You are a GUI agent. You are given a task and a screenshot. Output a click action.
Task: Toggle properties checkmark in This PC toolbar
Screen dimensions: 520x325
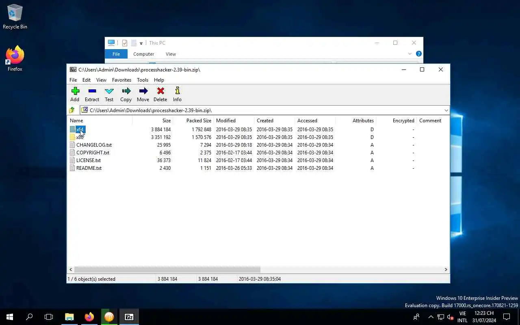click(x=125, y=43)
